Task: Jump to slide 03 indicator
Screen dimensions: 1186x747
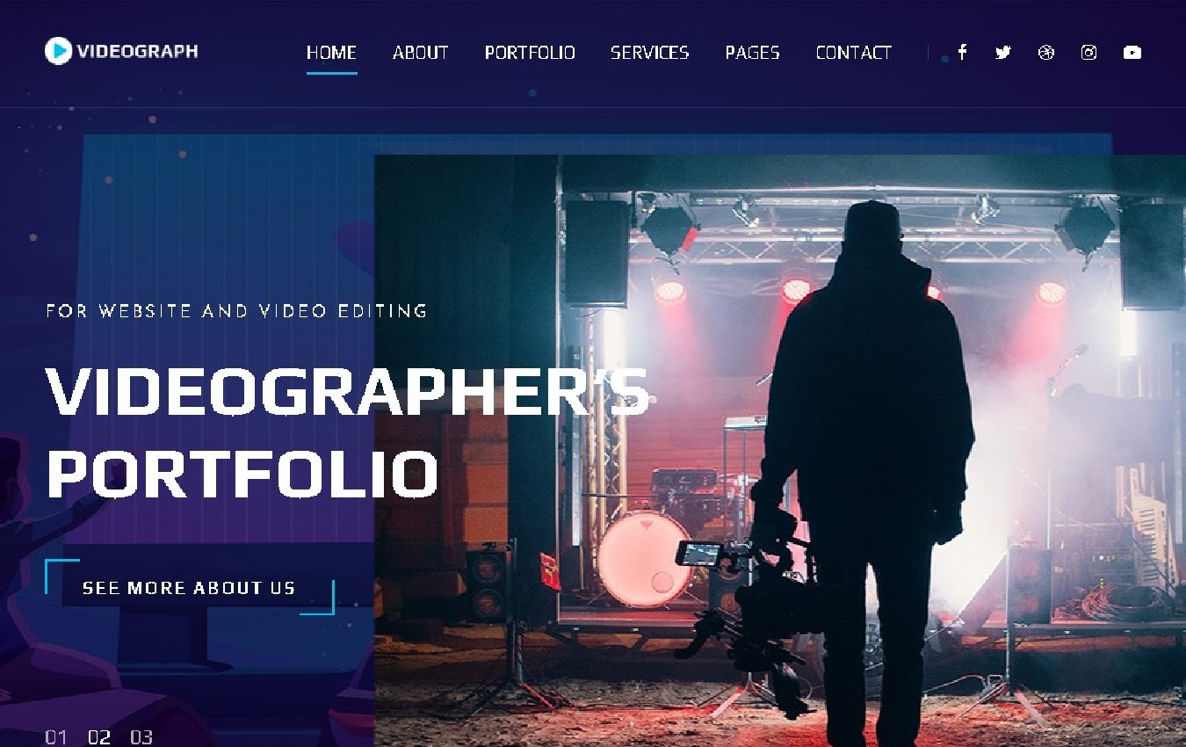Action: pos(141,737)
